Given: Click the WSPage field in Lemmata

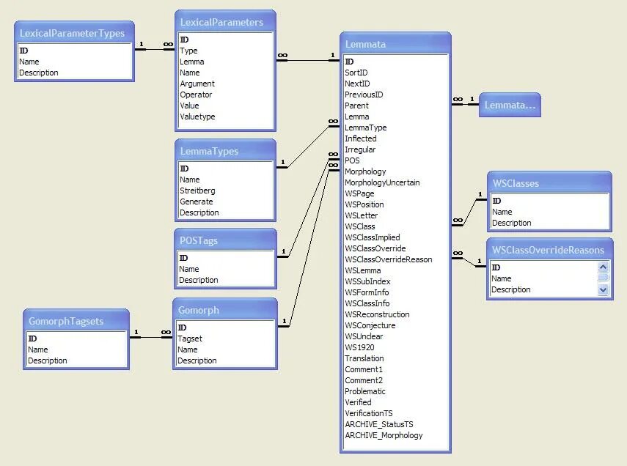Looking at the screenshot, I should (x=396, y=193).
